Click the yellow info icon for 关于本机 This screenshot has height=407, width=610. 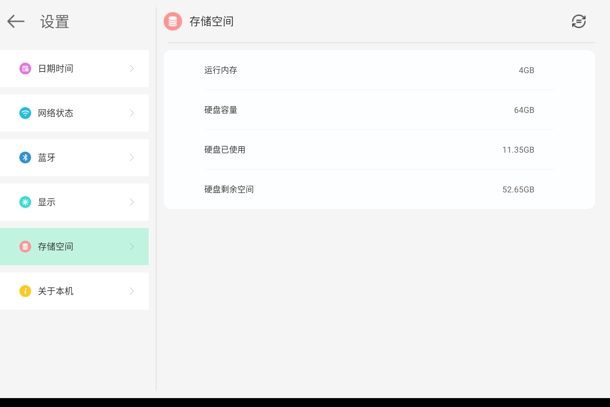click(25, 291)
